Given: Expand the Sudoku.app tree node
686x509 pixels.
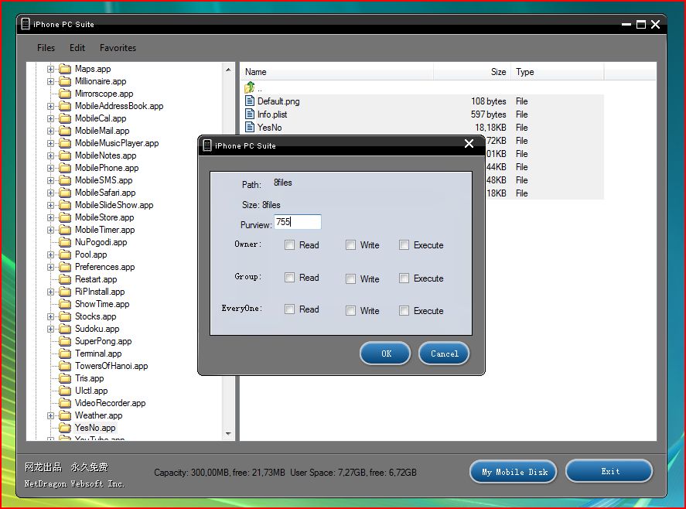Looking at the screenshot, I should pyautogui.click(x=51, y=329).
